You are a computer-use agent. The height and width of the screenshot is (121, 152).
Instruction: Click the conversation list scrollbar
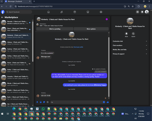pyautogui.click(x=33, y=42)
